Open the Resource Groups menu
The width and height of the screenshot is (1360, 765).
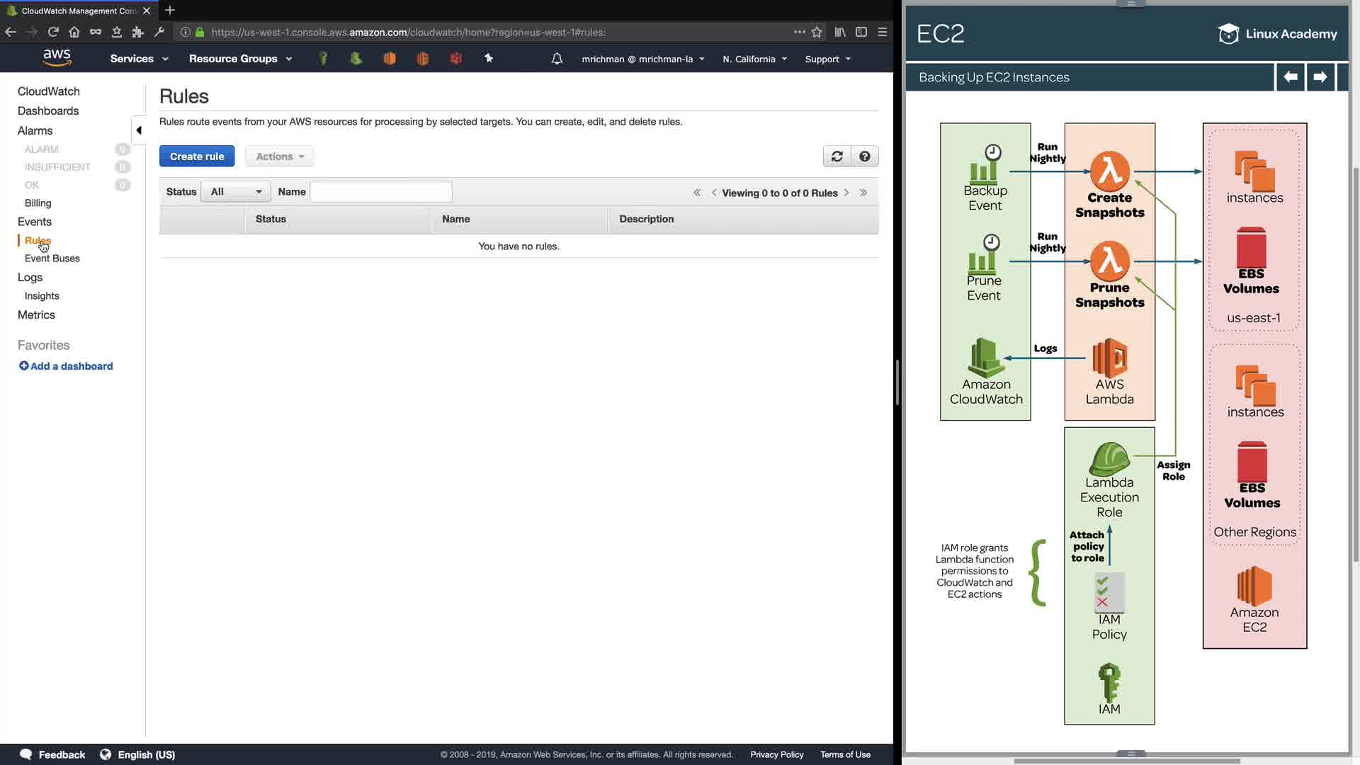(240, 59)
